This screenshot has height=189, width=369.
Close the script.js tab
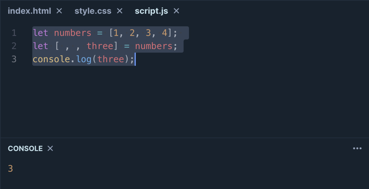[176, 11]
